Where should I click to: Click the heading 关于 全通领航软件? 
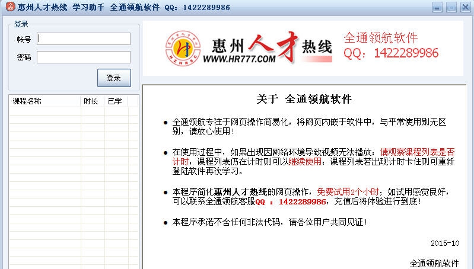click(304, 99)
